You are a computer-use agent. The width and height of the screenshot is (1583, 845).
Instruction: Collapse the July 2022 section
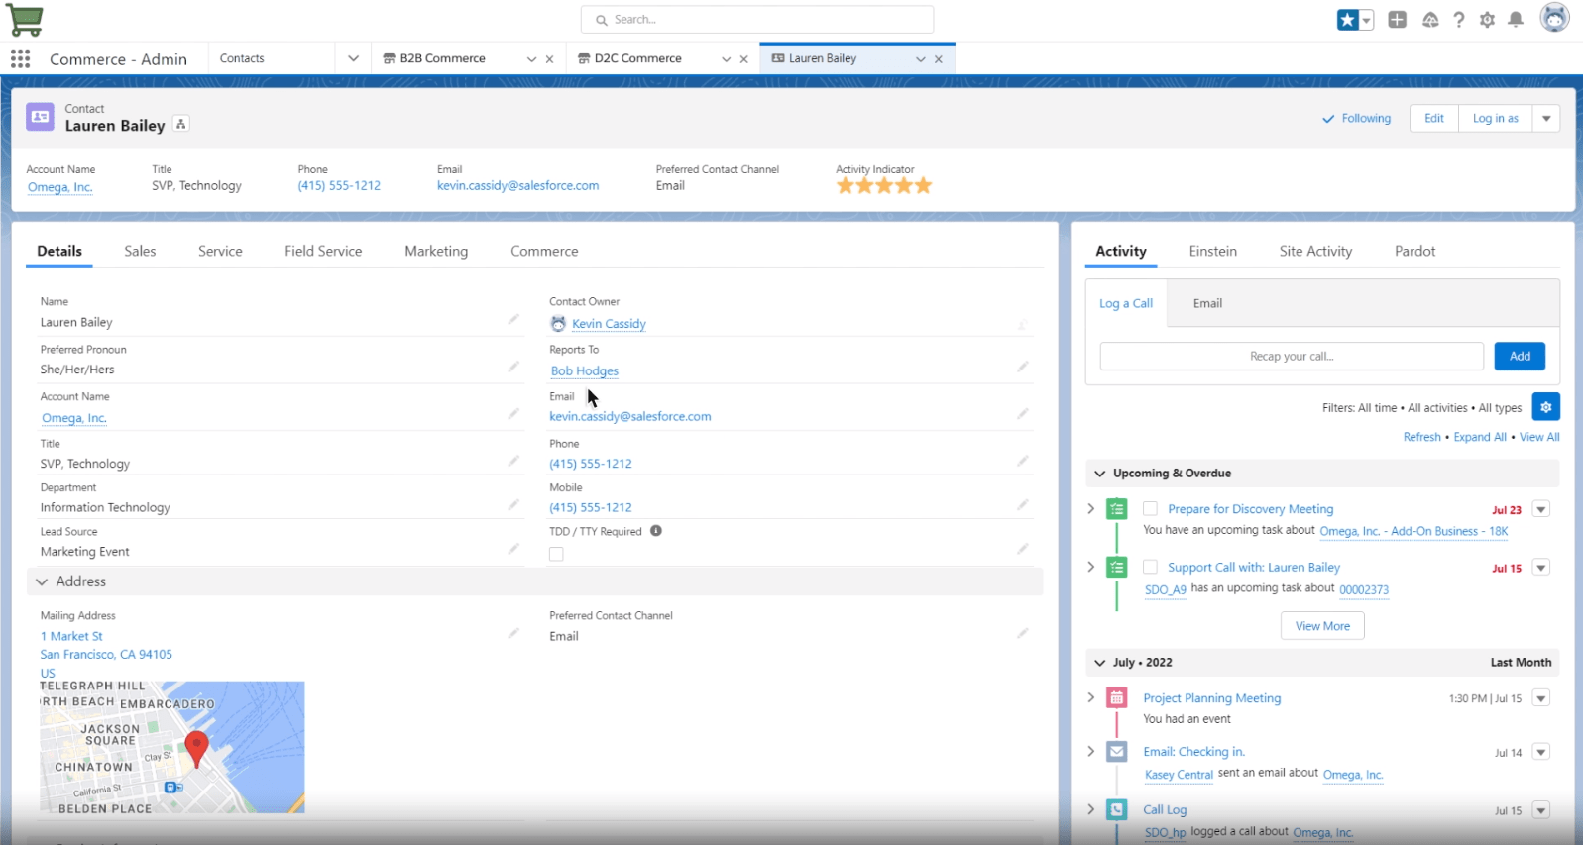[x=1099, y=663]
